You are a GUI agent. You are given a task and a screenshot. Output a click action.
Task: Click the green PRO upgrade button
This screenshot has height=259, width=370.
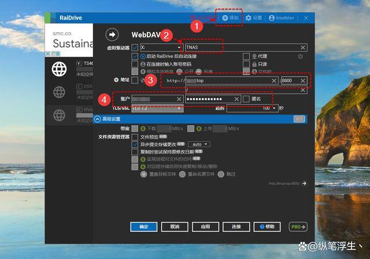click(298, 227)
